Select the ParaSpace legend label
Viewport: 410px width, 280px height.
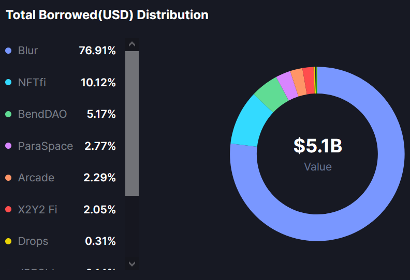click(x=46, y=146)
